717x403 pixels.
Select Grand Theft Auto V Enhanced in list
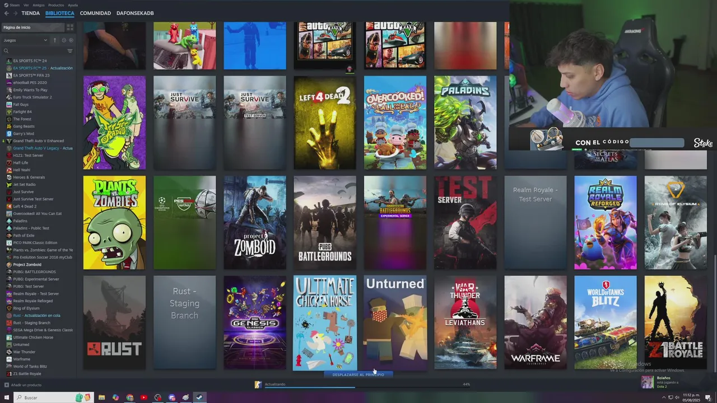38,140
